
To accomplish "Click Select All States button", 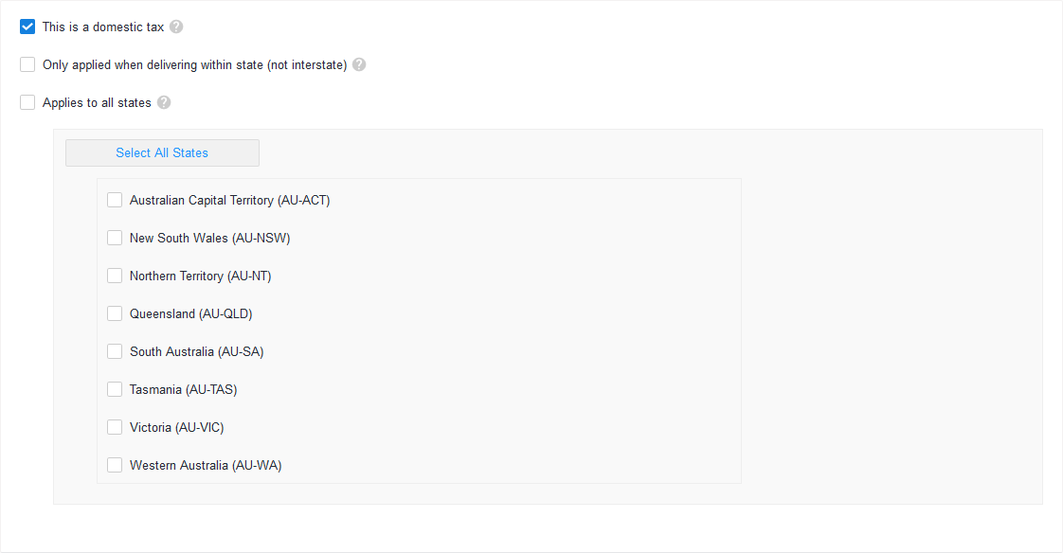I will click(162, 152).
